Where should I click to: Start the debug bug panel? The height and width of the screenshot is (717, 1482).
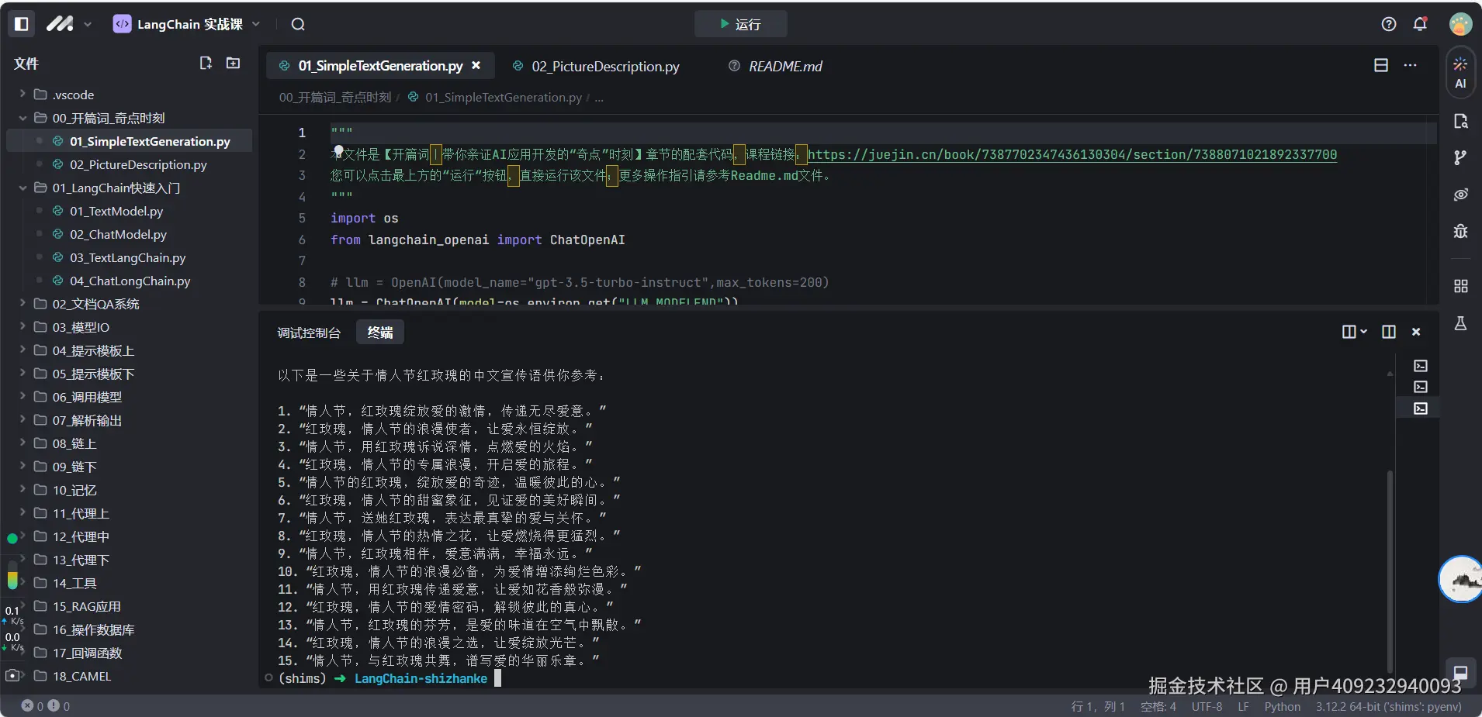pyautogui.click(x=1461, y=231)
